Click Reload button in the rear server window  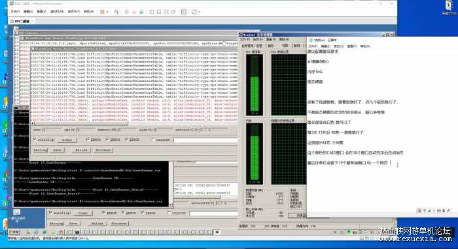click(x=97, y=224)
